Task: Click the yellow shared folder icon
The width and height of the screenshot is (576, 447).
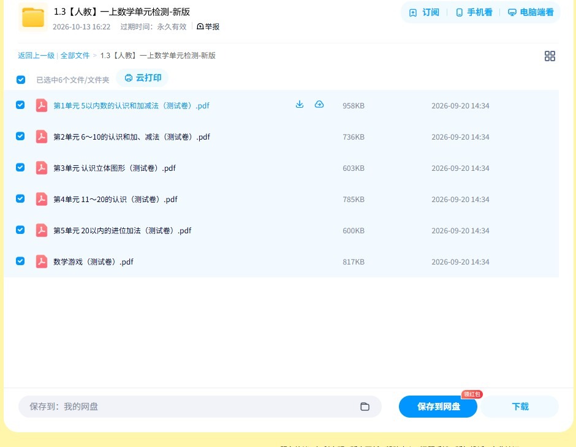Action: [x=33, y=17]
